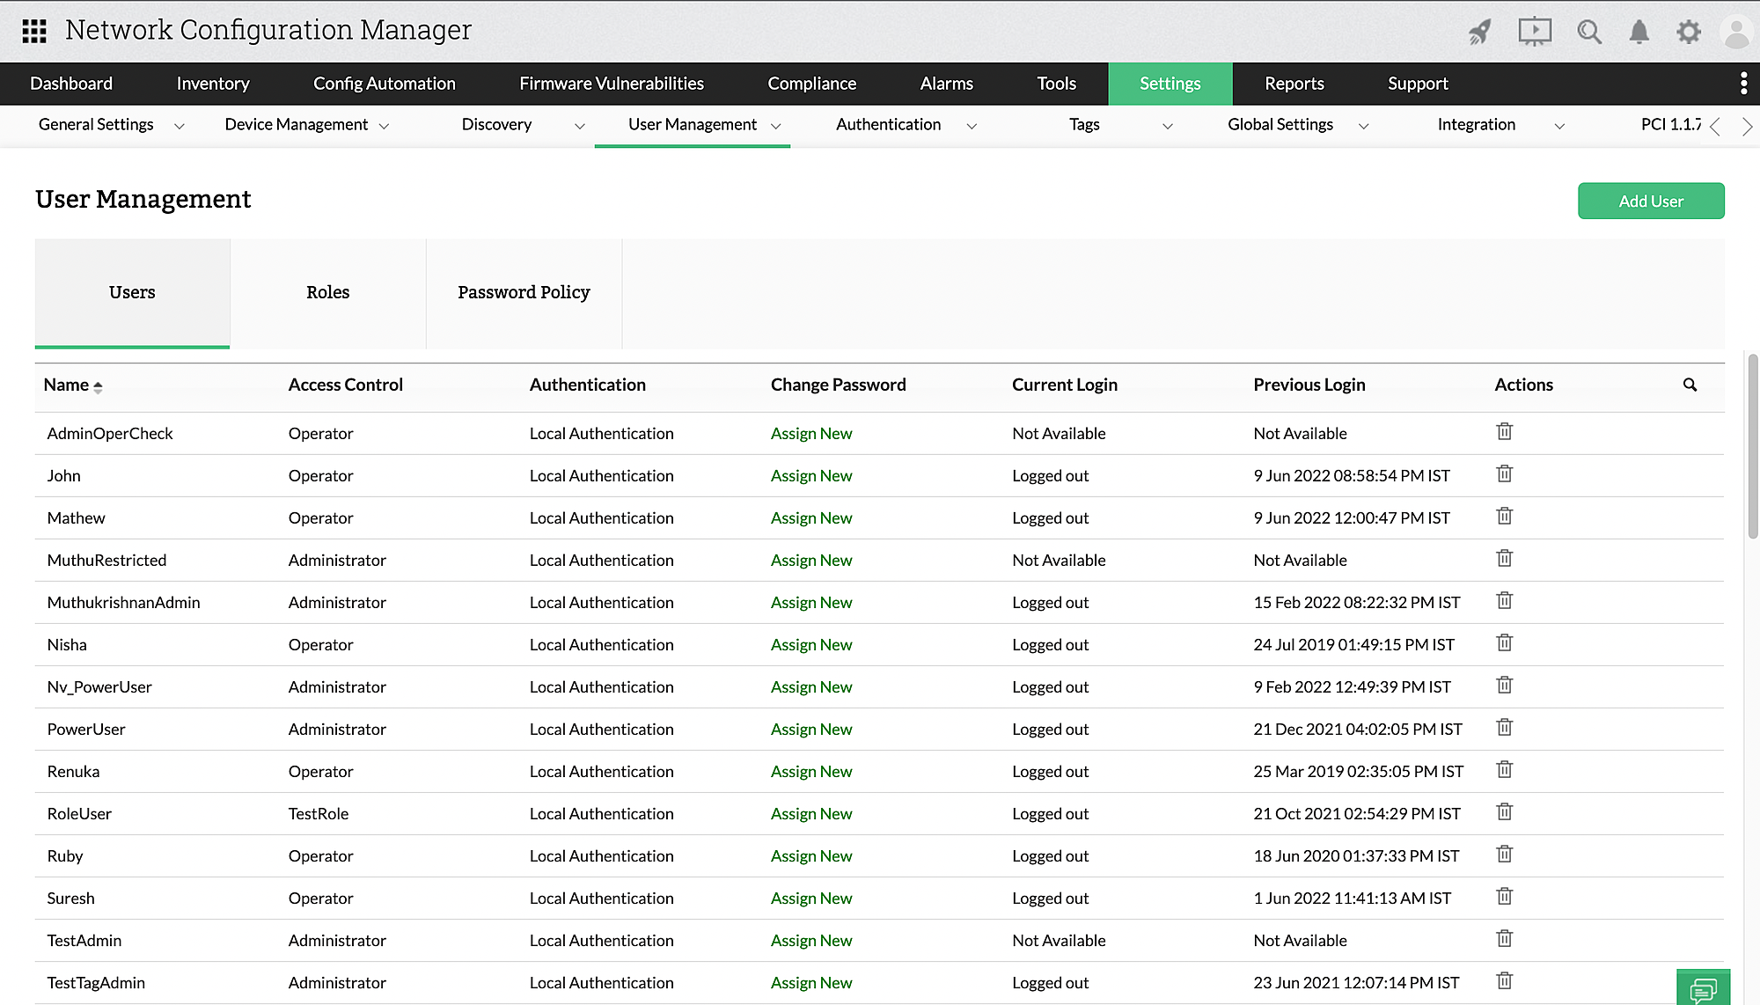Image resolution: width=1760 pixels, height=1005 pixels.
Task: Click the Add User button
Action: 1650,201
